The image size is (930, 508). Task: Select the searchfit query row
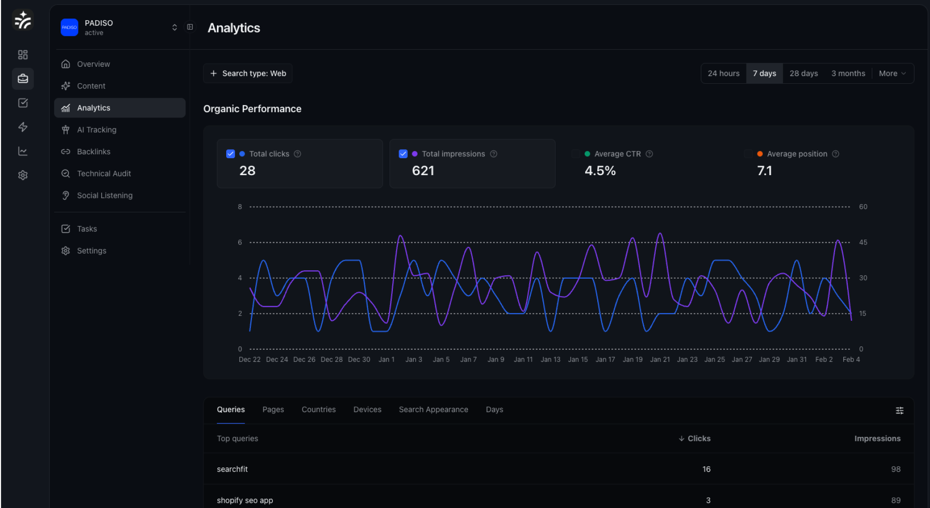coord(232,469)
